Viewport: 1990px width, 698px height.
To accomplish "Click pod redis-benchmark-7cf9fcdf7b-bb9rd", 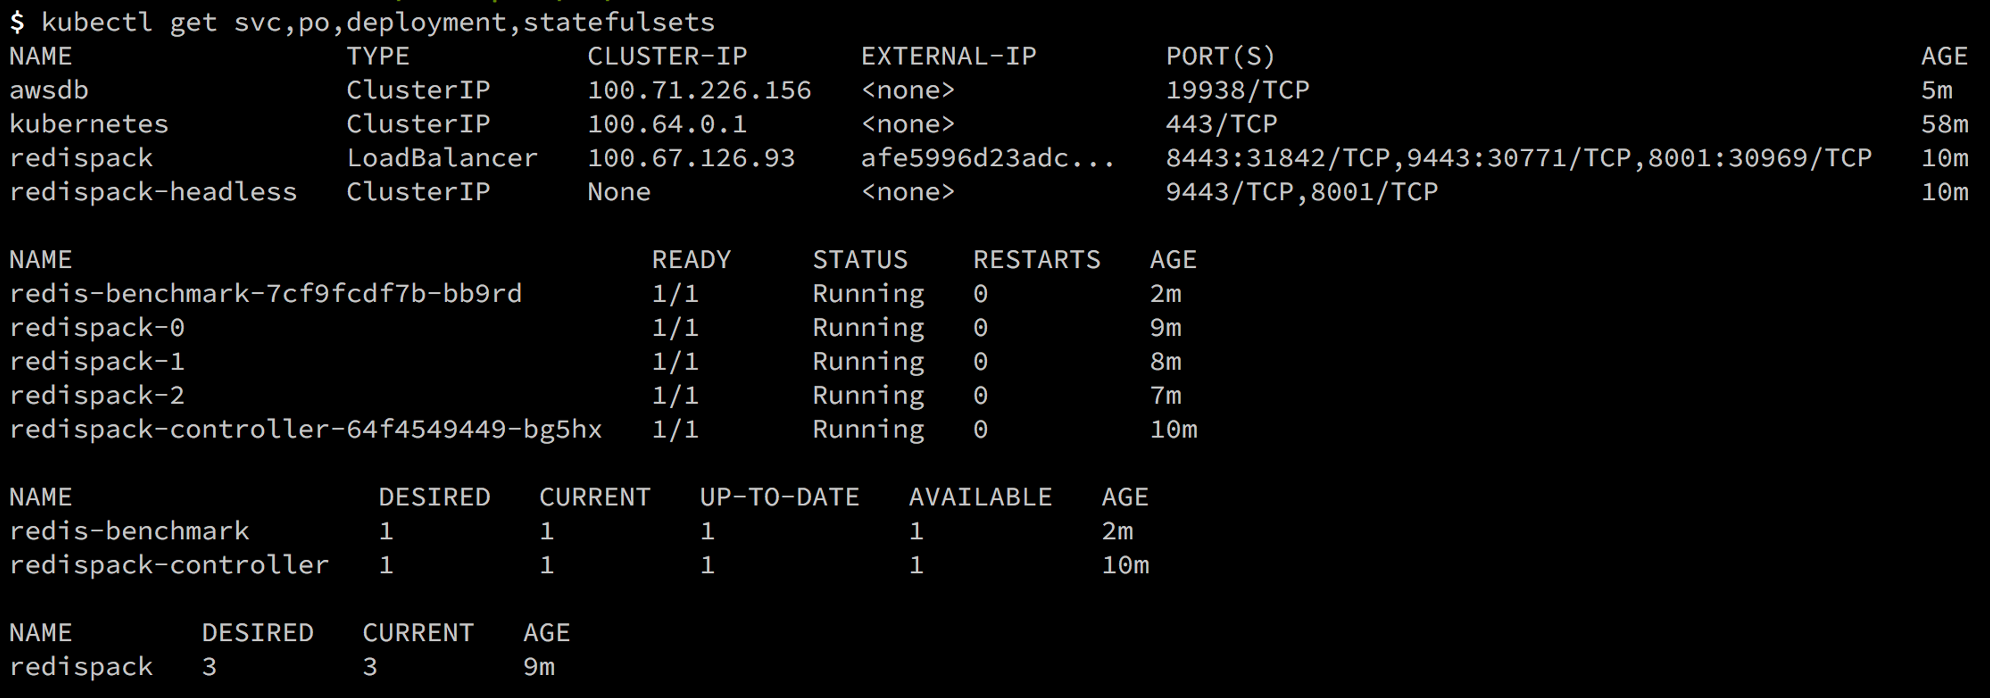I will pyautogui.click(x=265, y=294).
